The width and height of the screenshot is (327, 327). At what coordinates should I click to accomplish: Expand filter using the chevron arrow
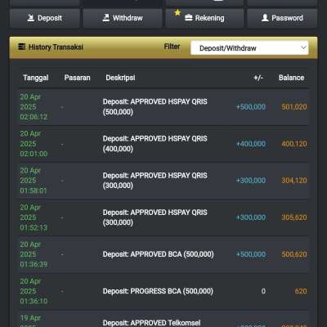pos(303,48)
